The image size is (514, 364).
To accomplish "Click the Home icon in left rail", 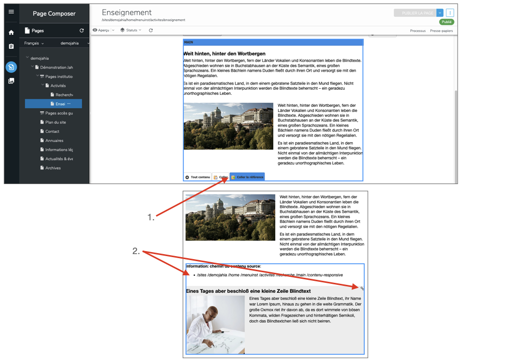I will pyautogui.click(x=11, y=33).
